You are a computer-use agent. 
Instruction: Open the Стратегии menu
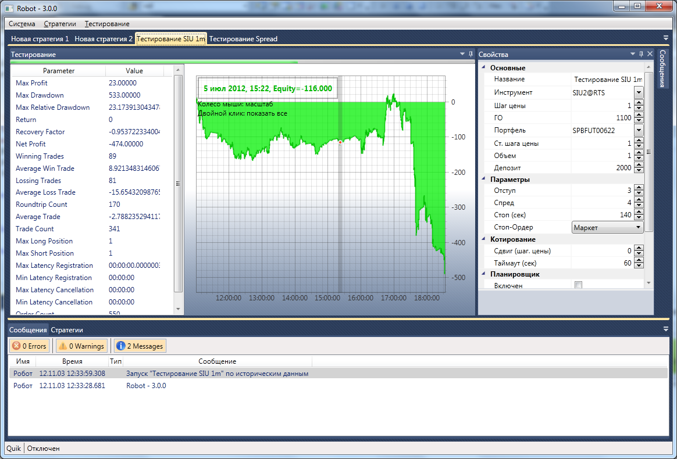tap(60, 24)
